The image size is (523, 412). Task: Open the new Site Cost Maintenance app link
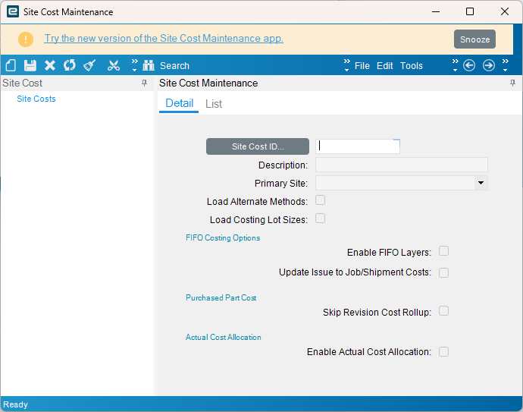tap(164, 39)
